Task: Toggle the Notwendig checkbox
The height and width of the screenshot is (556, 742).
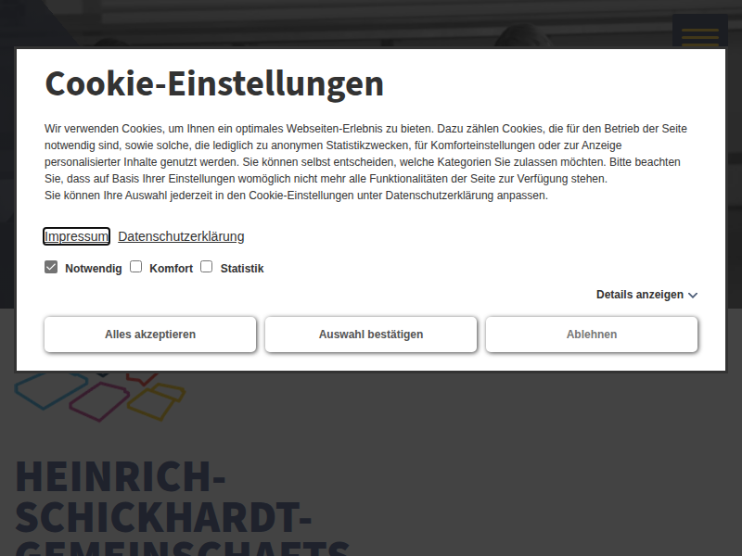Action: pyautogui.click(x=51, y=267)
